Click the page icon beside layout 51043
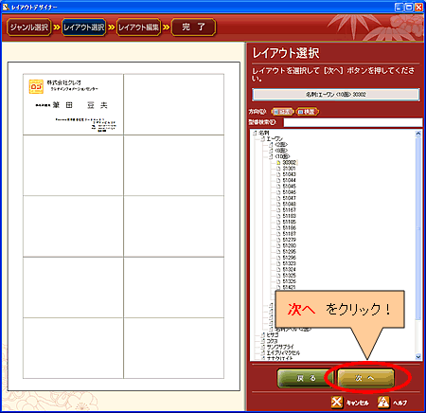The width and height of the screenshot is (426, 413). (278, 174)
